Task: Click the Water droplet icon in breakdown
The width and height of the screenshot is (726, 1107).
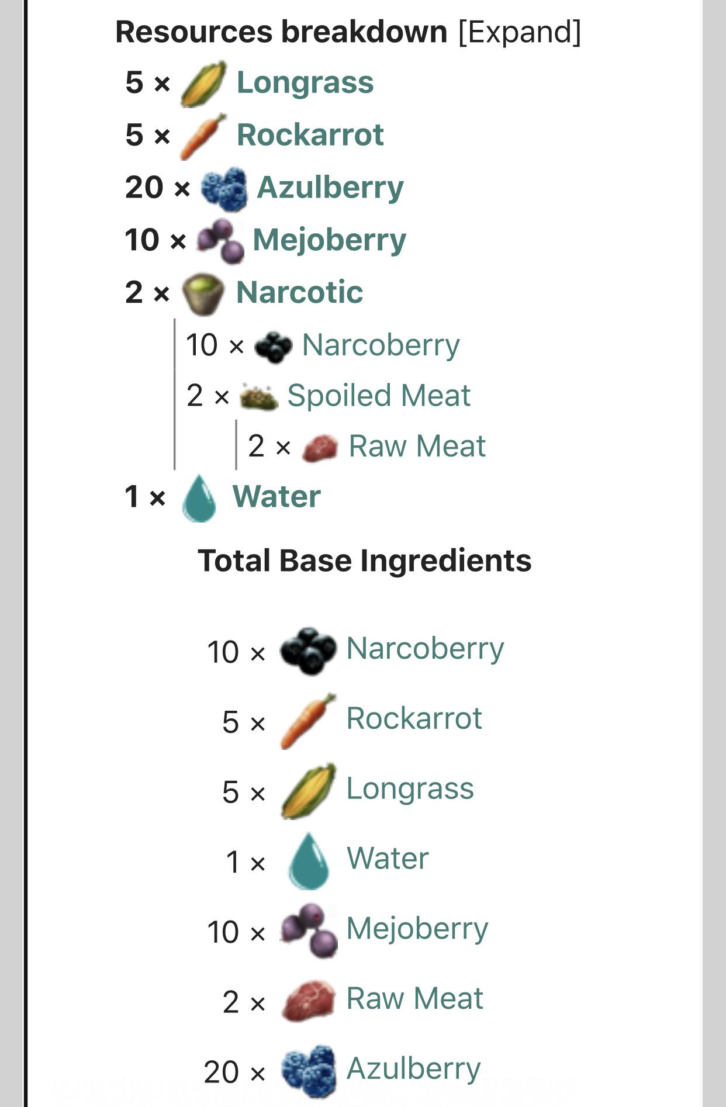Action: click(199, 498)
